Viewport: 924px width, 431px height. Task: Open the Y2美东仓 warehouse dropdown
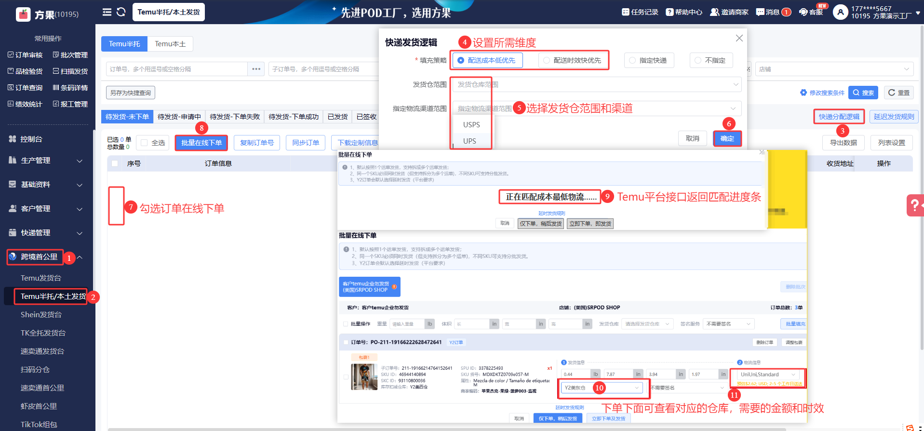601,388
